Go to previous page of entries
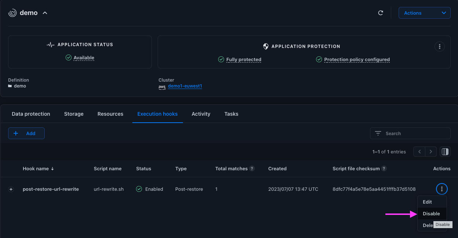The height and width of the screenshot is (238, 458). [x=419, y=152]
